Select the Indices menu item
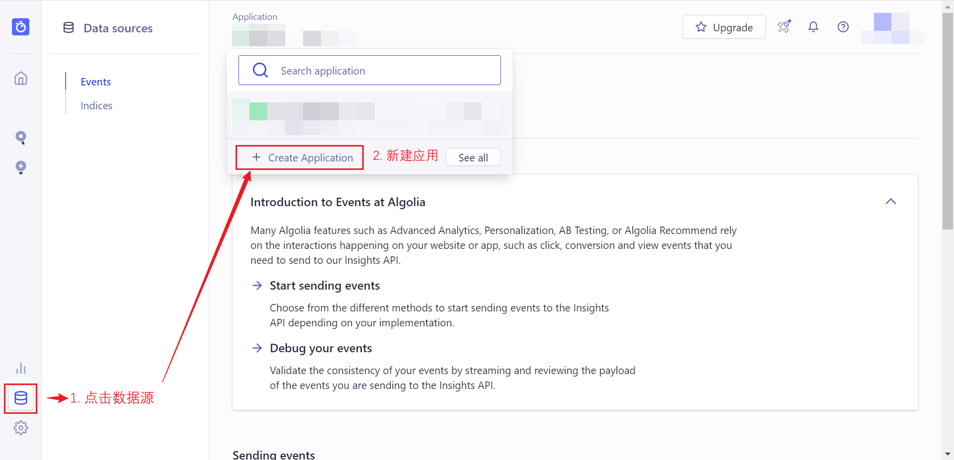954x460 pixels. [x=96, y=106]
